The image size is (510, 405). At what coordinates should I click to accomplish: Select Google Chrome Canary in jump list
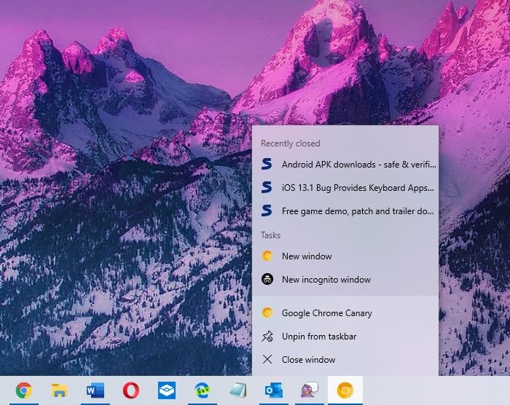click(345, 313)
